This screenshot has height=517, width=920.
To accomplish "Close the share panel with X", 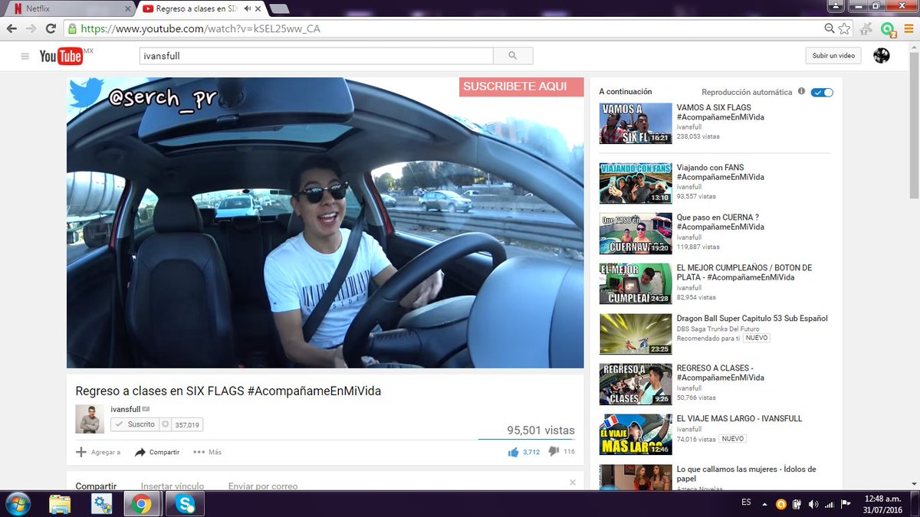I will (x=573, y=483).
